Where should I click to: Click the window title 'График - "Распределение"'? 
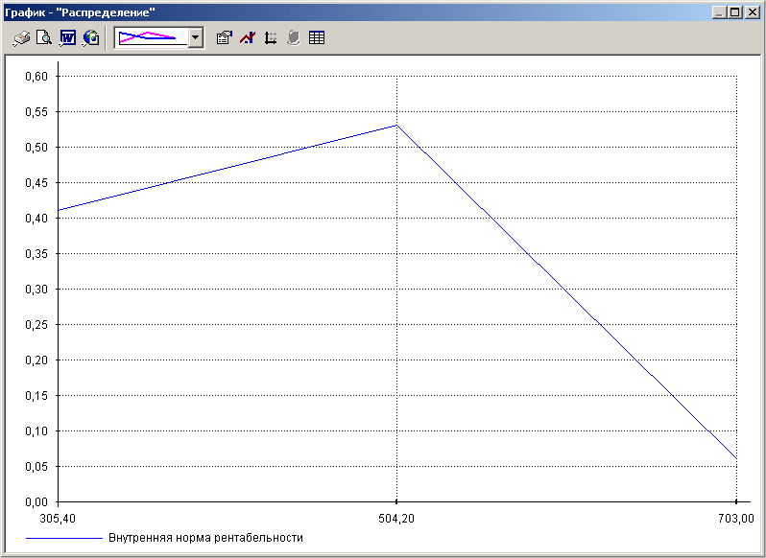tap(80, 12)
